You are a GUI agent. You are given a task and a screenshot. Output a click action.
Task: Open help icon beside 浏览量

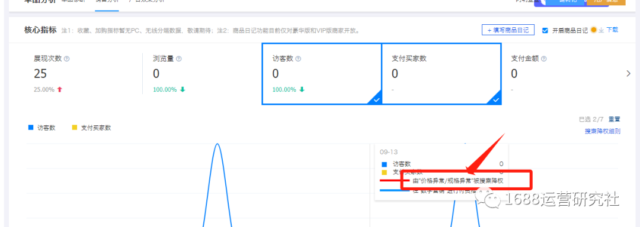pos(179,59)
